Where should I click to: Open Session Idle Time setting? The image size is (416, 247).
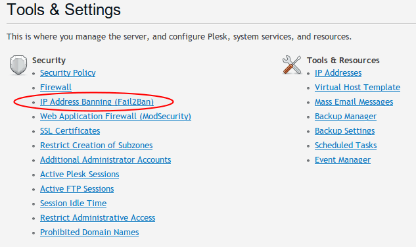tap(73, 203)
